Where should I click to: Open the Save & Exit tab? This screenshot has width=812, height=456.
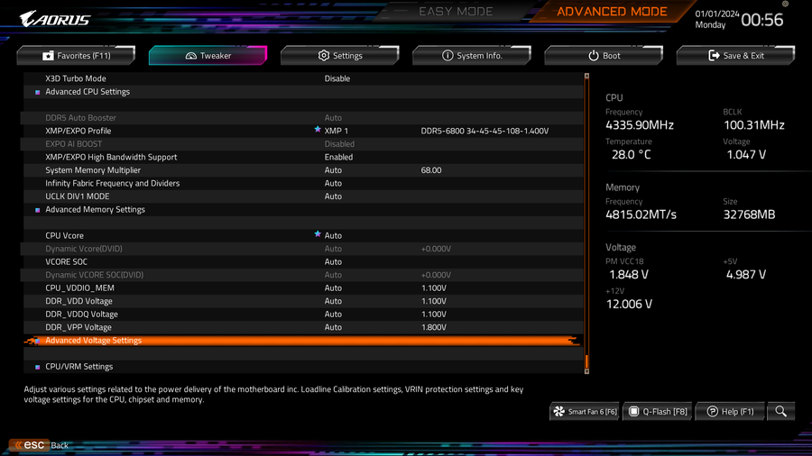[x=735, y=55]
